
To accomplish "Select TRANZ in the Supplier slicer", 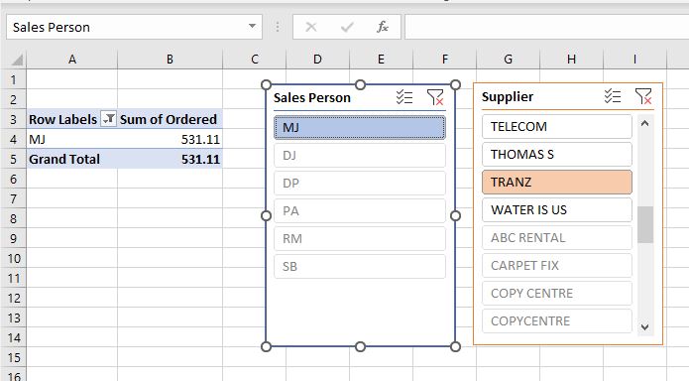I will [557, 183].
